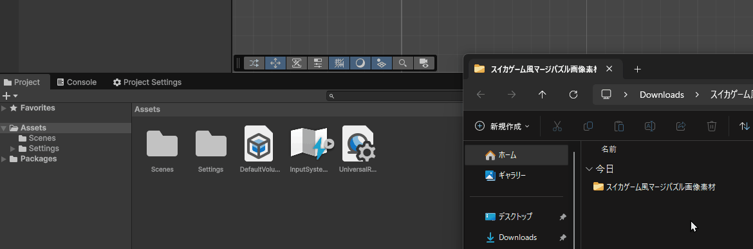Toggle the grid plane with dot overlay button
This screenshot has width=753, height=249.
381,63
